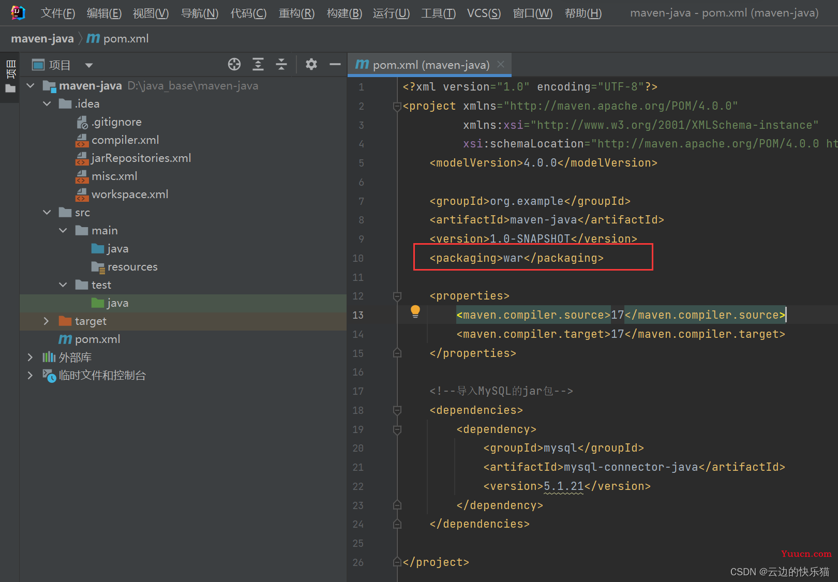
Task: Select the java folder under main
Action: [117, 249]
